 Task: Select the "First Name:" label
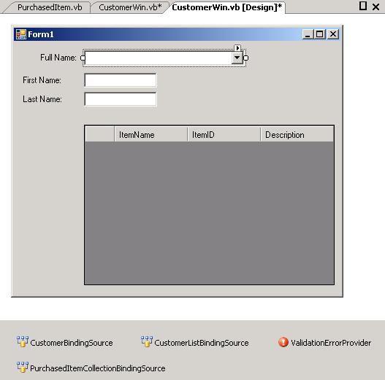42,80
